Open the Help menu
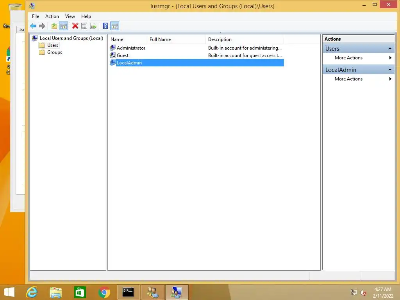 click(86, 16)
